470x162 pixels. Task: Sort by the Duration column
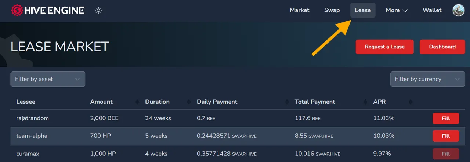[x=157, y=102]
